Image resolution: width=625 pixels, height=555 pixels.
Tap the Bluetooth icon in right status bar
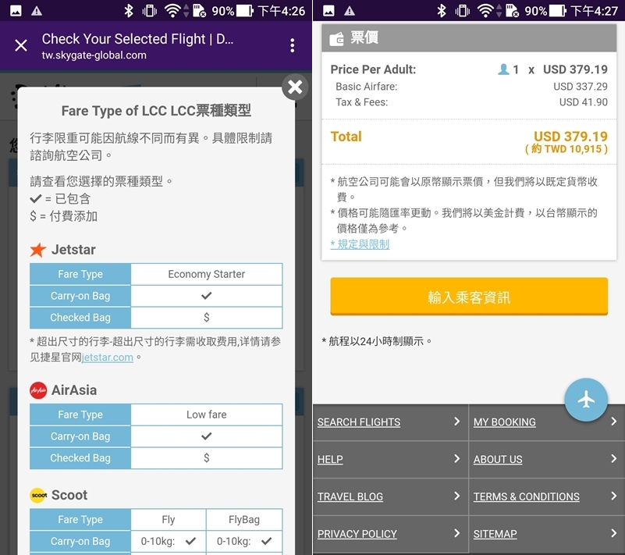pos(442,11)
